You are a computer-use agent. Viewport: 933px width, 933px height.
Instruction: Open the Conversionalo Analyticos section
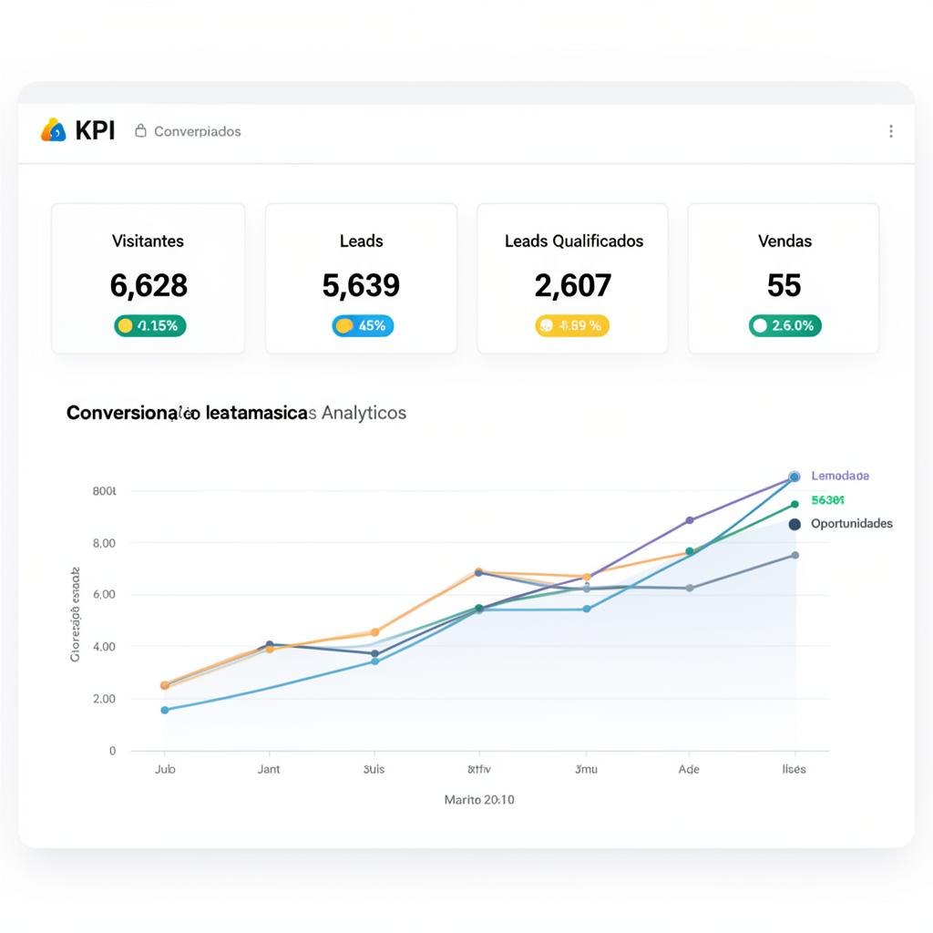point(235,413)
